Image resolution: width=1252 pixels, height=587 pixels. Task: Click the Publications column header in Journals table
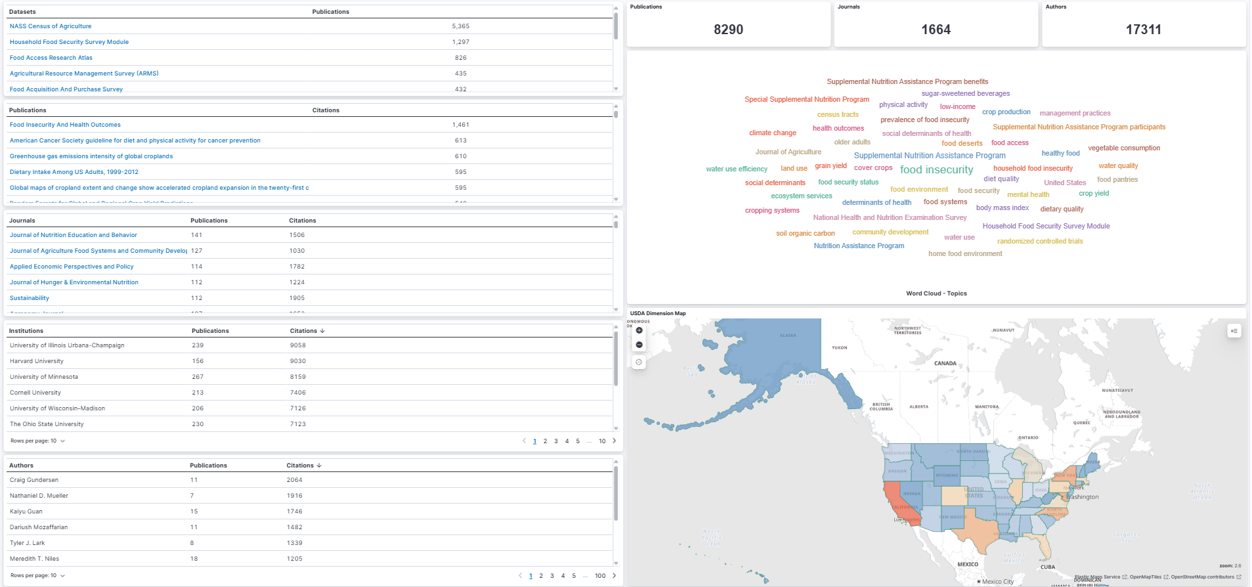point(209,221)
